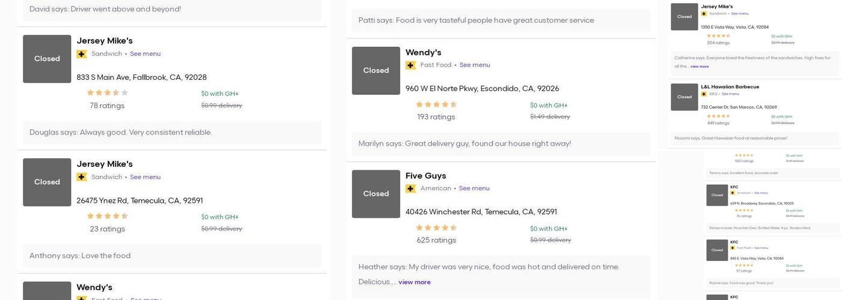Click the 625 ratings count for Five Guys

coord(437,240)
